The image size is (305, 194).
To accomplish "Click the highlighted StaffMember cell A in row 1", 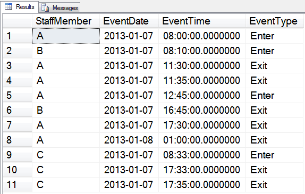I will coord(66,36).
